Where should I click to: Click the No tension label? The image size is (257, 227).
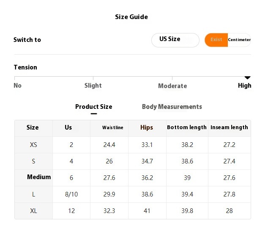coord(17,86)
